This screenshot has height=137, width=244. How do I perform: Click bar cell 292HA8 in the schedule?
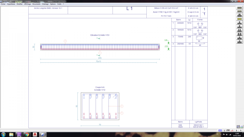tap(180, 44)
